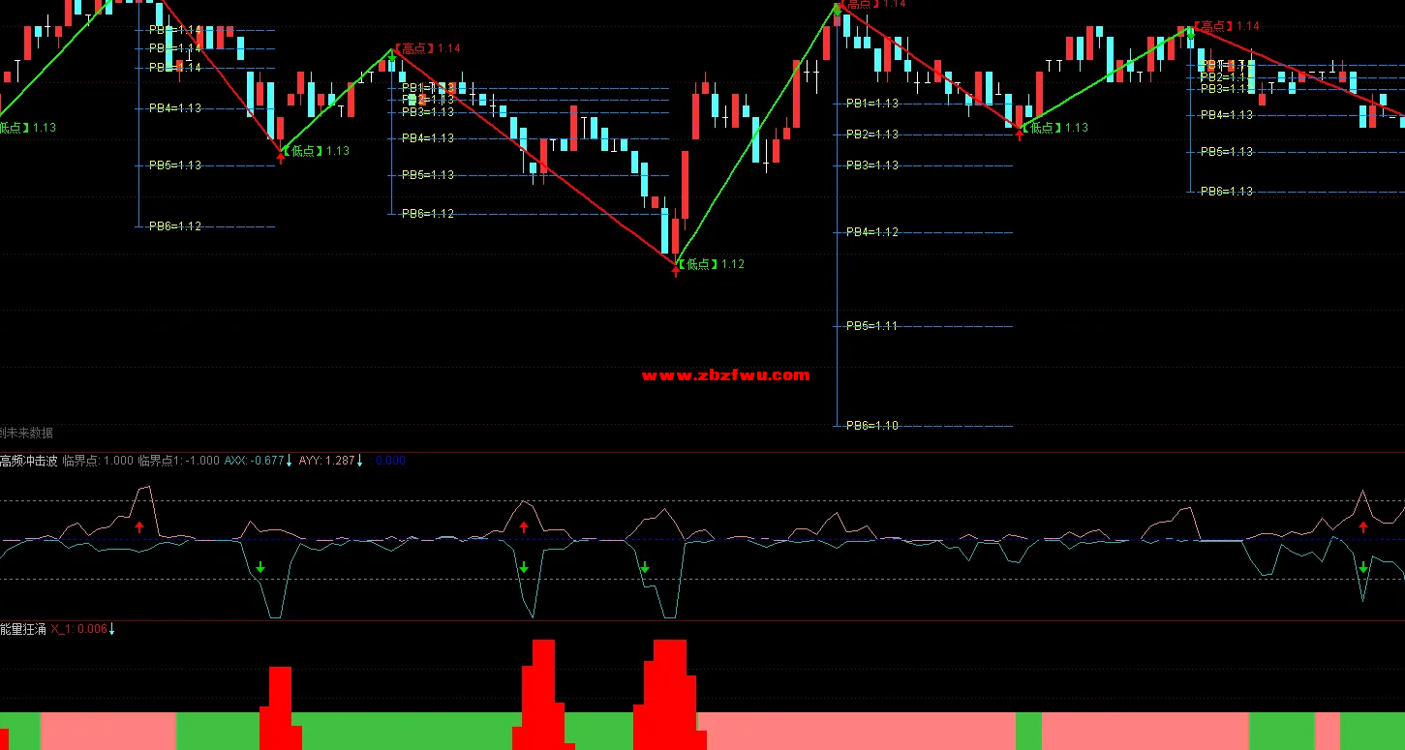Click the blue 0.000 value in the oscillator header
This screenshot has height=750, width=1405.
coord(390,461)
